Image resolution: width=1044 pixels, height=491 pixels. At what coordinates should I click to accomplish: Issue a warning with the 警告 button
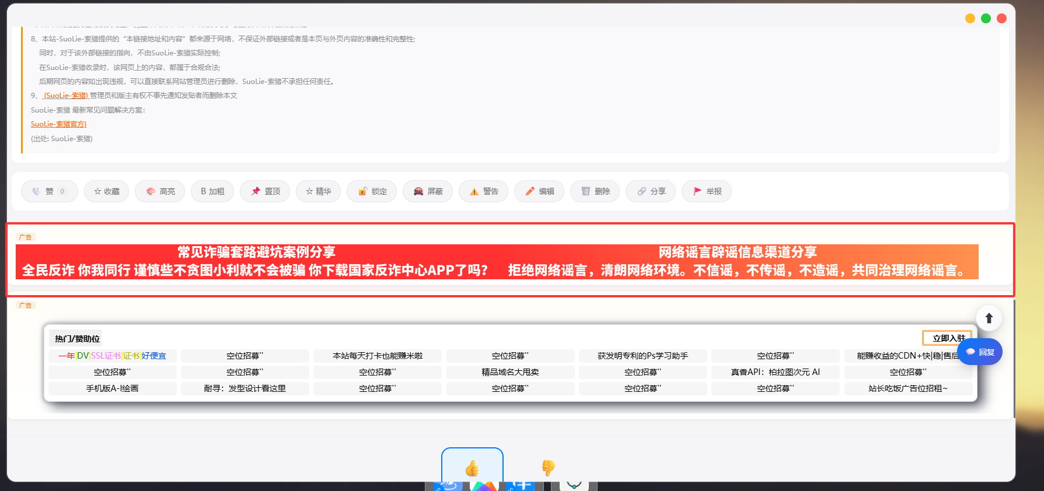click(x=483, y=191)
